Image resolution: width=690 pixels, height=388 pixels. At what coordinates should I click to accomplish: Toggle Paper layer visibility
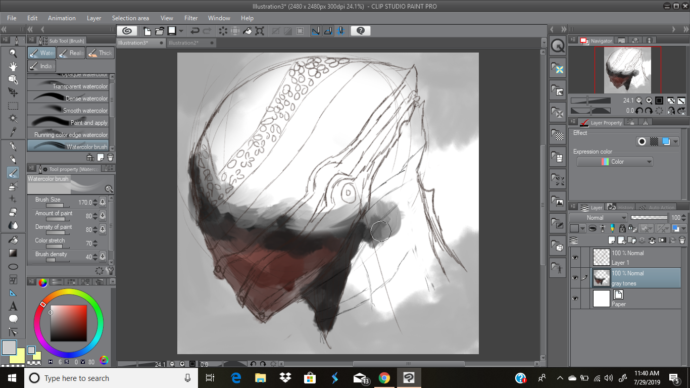[575, 299]
